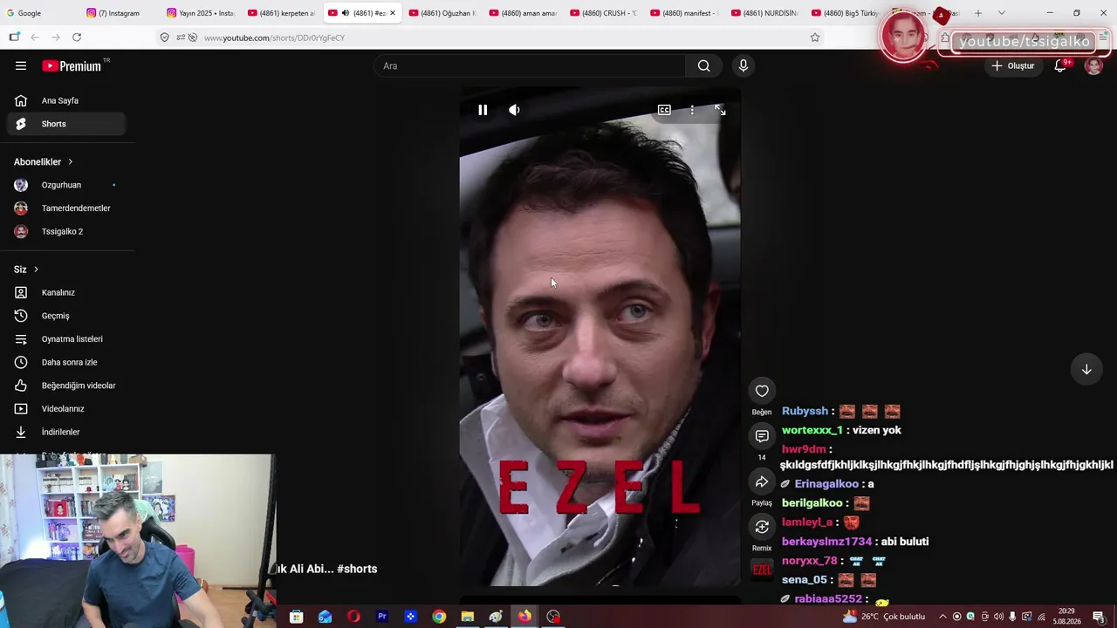Switch to the aman aman YouTube tab
1117x628 pixels.
[x=522, y=13]
